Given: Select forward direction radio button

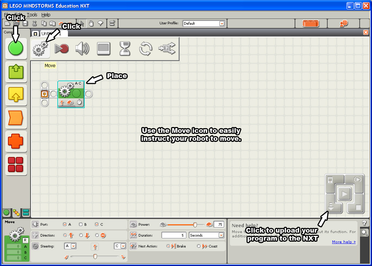Looking at the screenshot, I should [x=65, y=236].
